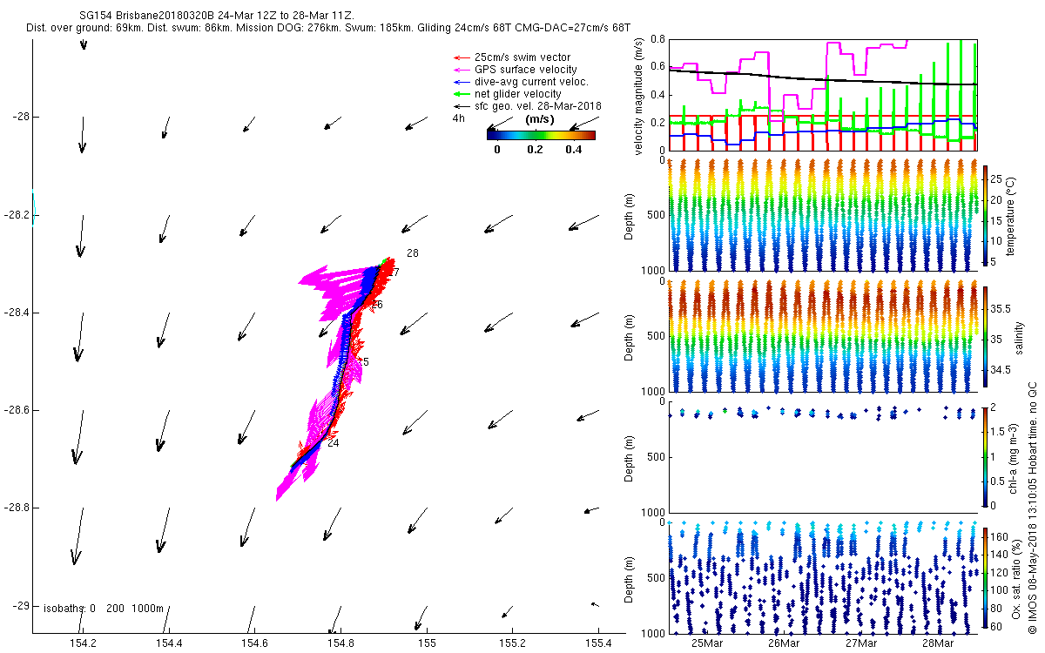Click the horizontal velocity (m/s) colorbar
Viewport: 1045px width, 653px height.
pos(541,134)
